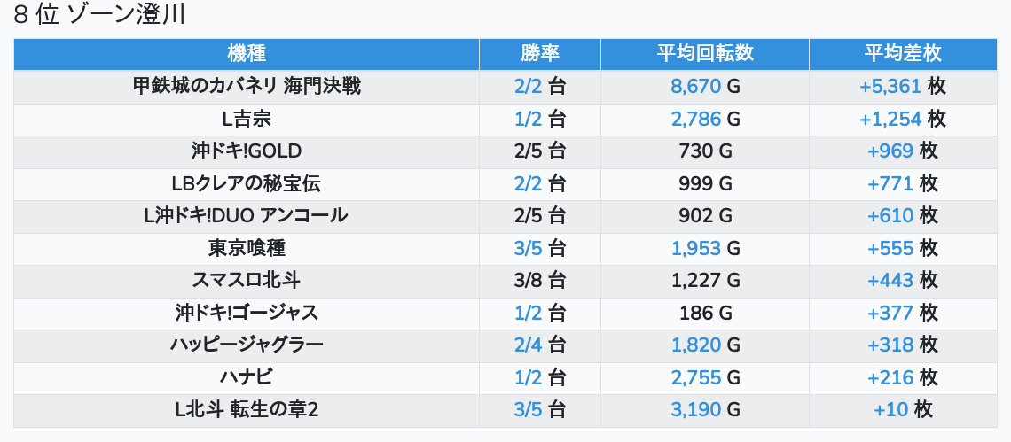Click the L吉宗 machine name
The height and width of the screenshot is (442, 1011).
pos(247,119)
